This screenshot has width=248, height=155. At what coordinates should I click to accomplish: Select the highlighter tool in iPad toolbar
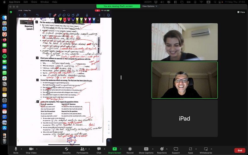coord(59,15)
